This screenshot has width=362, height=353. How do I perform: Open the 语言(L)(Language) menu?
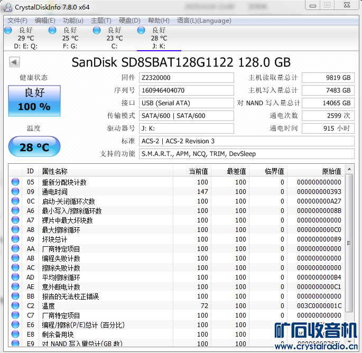coord(204,21)
